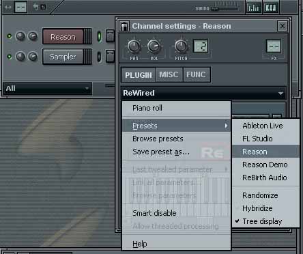Select the FL Studio preset
The image size is (303, 254).
pos(265,139)
